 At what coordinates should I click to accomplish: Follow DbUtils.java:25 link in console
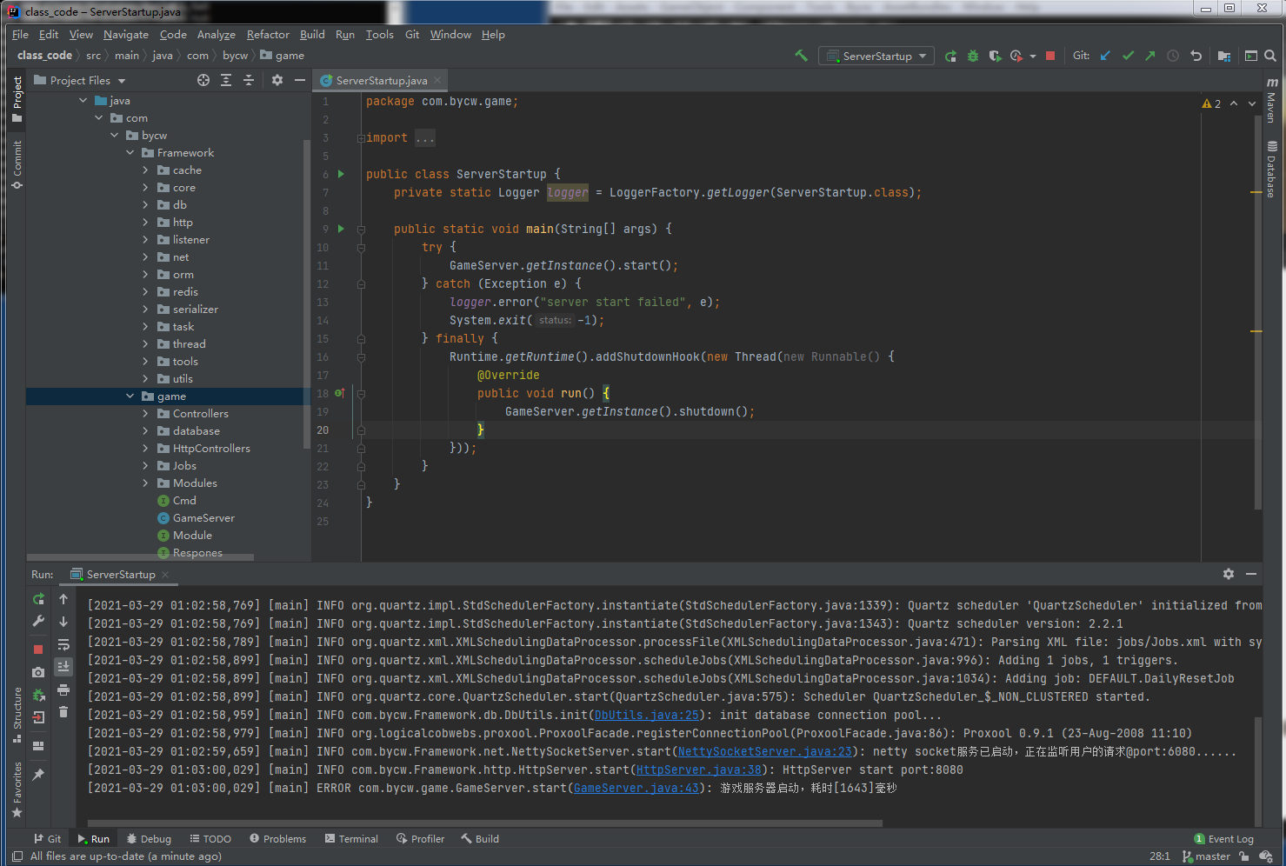tap(647, 715)
